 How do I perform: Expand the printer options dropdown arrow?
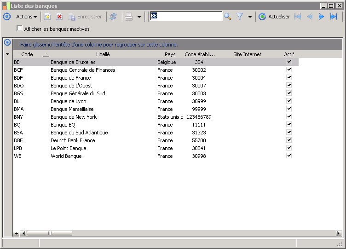pos(139,17)
